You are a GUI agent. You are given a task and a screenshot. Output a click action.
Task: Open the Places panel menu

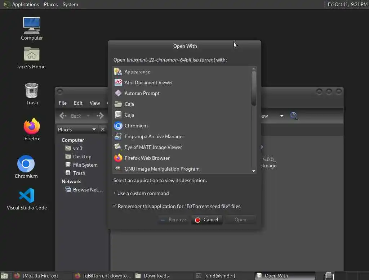click(x=50, y=4)
